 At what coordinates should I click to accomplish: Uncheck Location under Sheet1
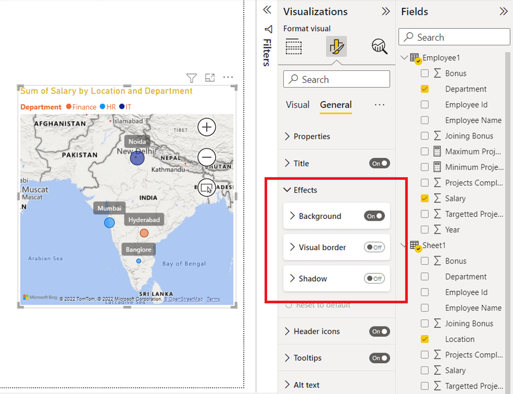(425, 339)
